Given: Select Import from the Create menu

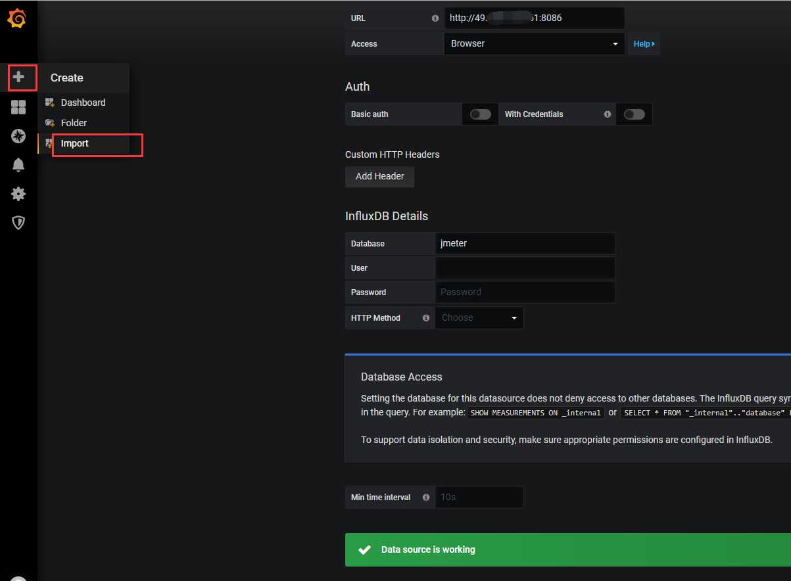Looking at the screenshot, I should tap(75, 143).
